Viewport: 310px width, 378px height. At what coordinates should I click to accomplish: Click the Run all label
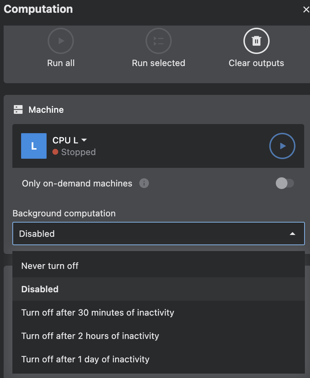[x=60, y=63]
